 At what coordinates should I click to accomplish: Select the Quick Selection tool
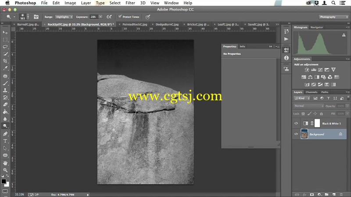coord(5,54)
